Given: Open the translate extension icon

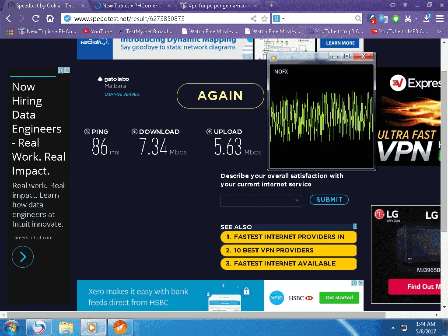Looking at the screenshot, I should (x=383, y=18).
